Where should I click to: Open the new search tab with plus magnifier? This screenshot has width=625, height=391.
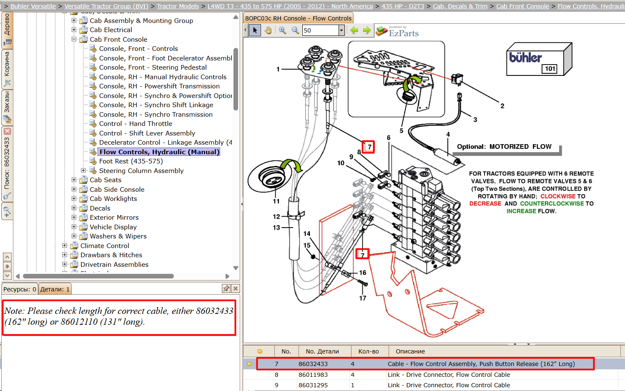coord(7,211)
